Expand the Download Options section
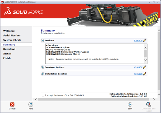 [43, 67]
